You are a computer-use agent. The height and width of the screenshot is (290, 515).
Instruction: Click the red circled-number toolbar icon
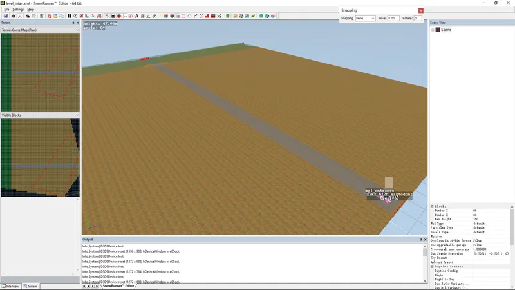(x=131, y=15)
